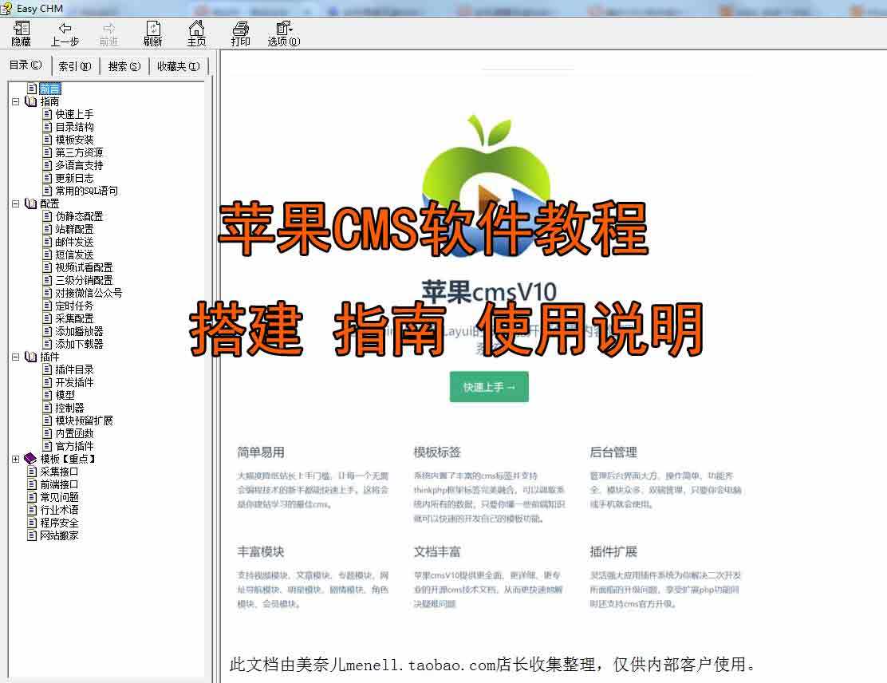
Task: Open the 常用的SQL语句 topic
Action: [x=87, y=191]
